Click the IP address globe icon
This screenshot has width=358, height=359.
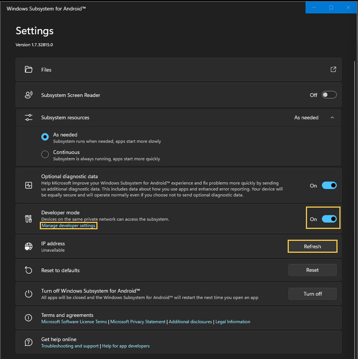coord(29,246)
